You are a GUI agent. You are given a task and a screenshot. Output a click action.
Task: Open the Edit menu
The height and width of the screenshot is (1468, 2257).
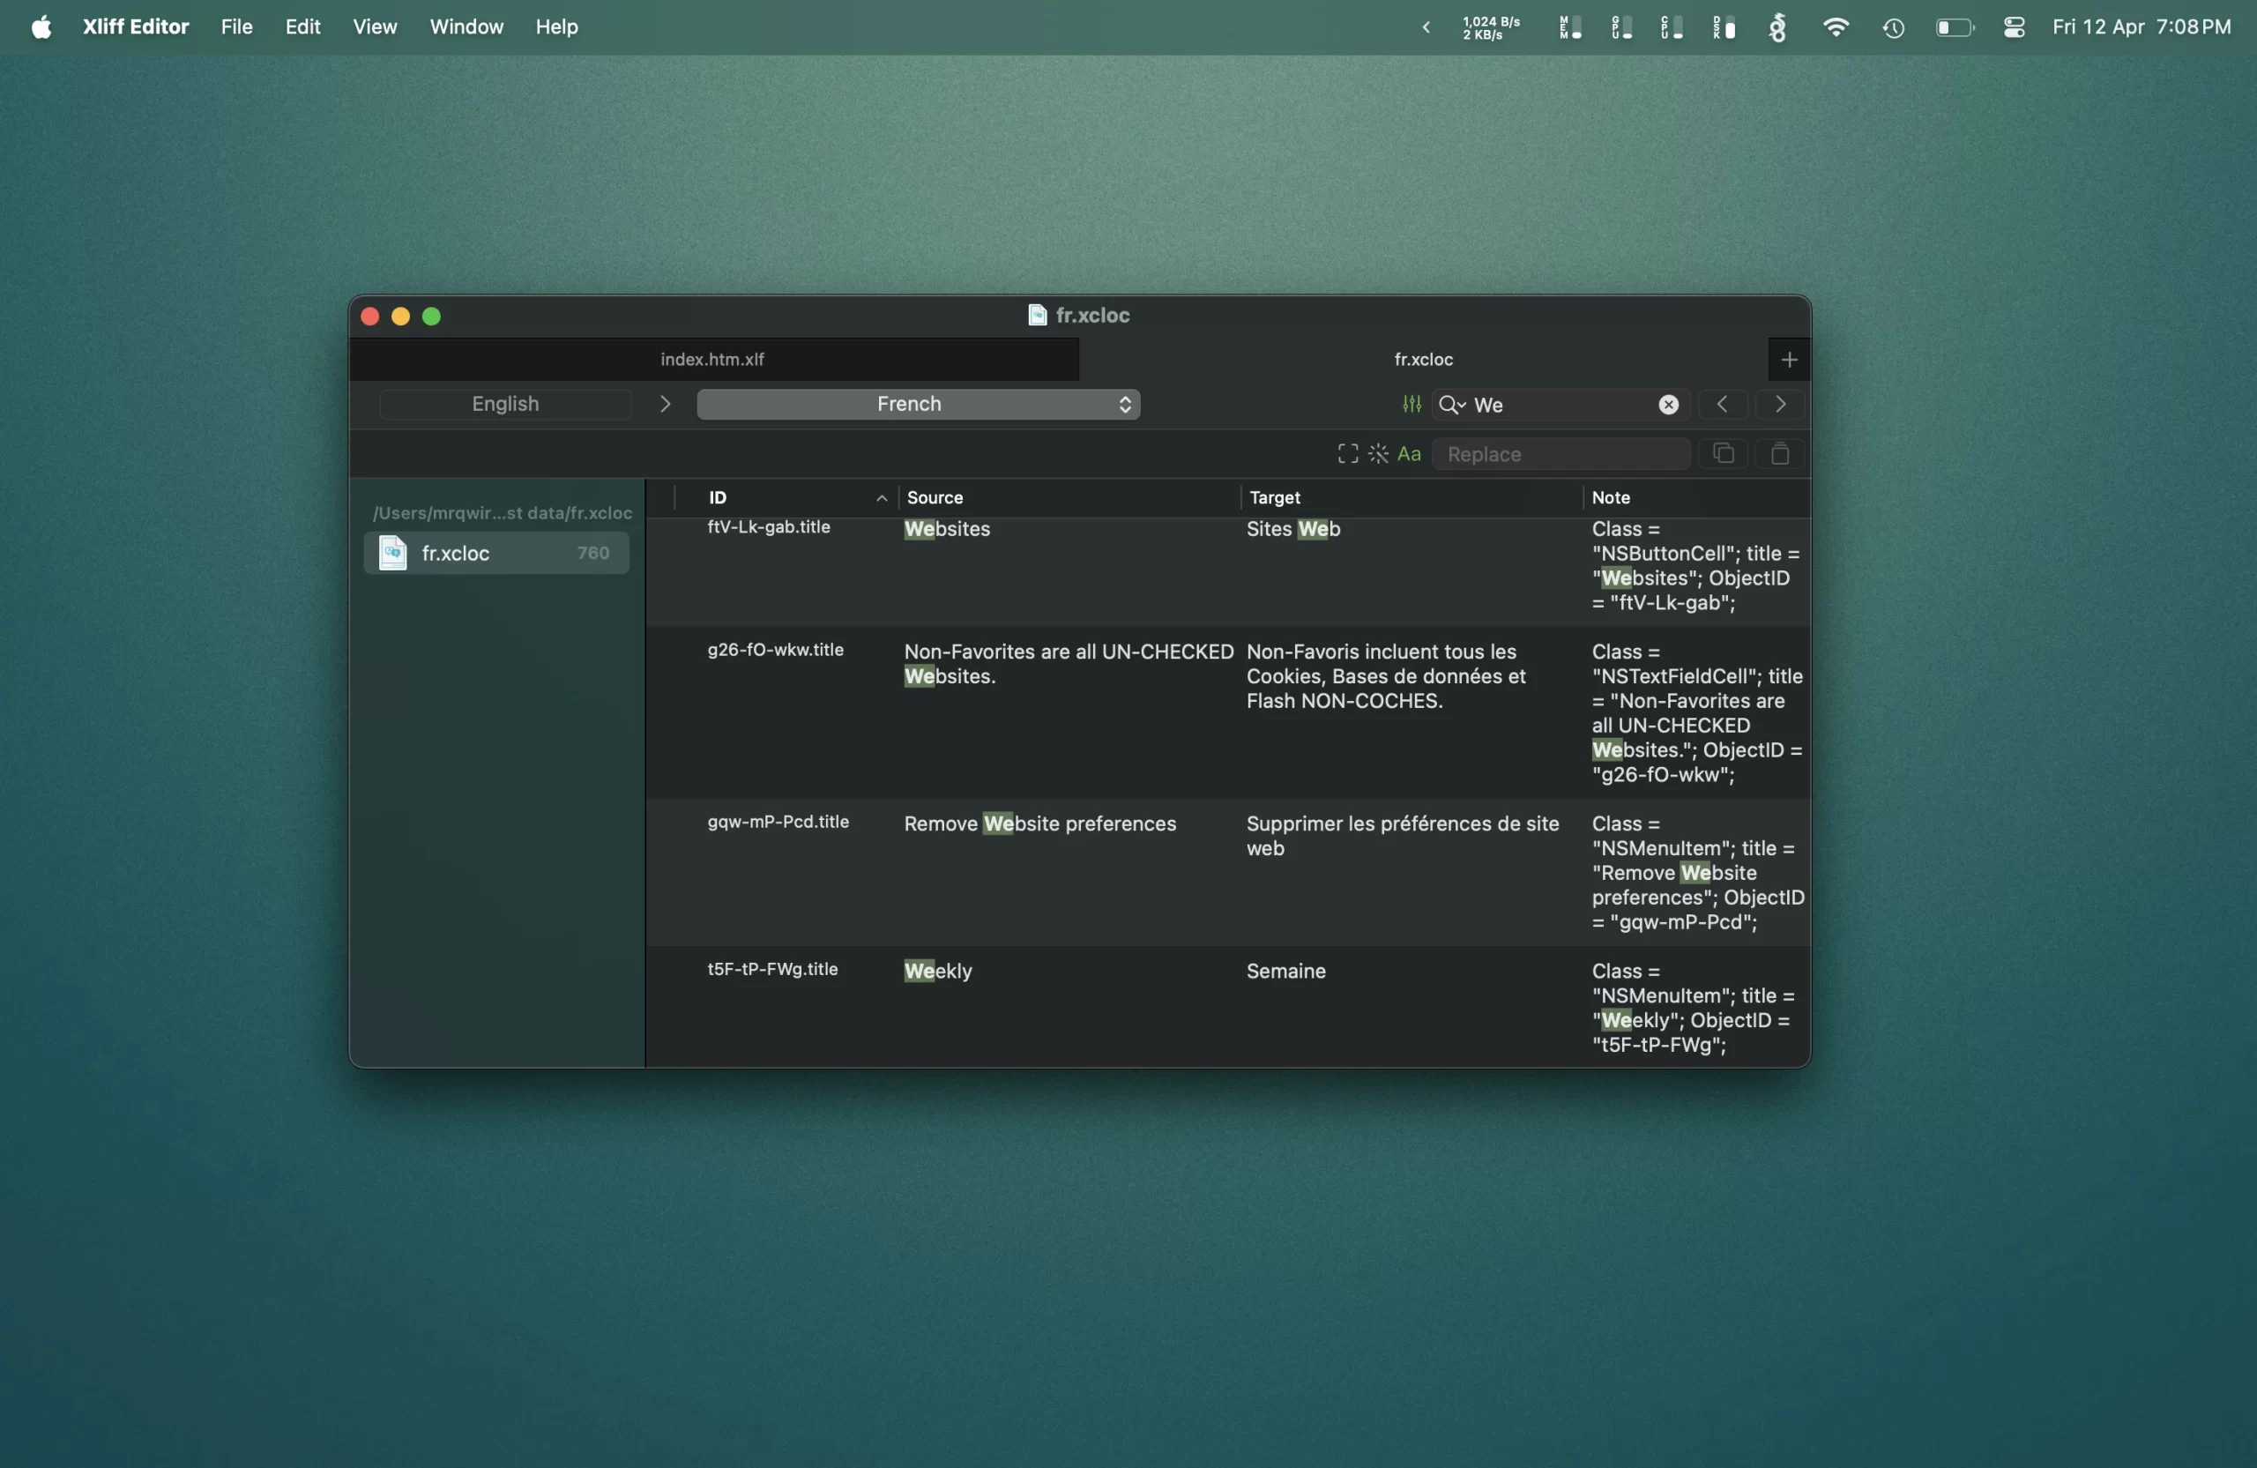point(302,26)
